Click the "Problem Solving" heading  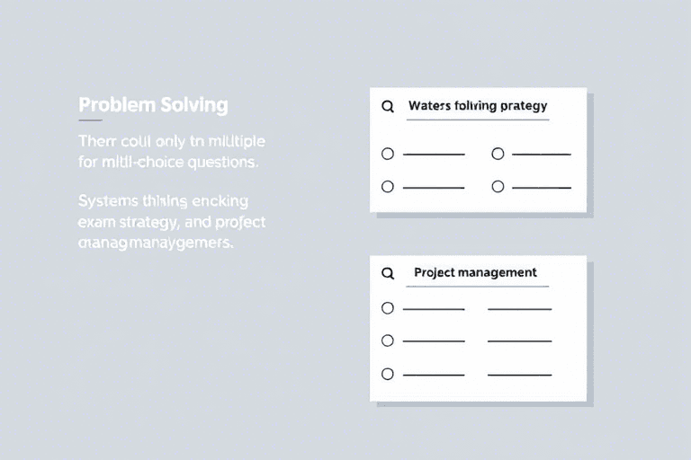click(153, 105)
